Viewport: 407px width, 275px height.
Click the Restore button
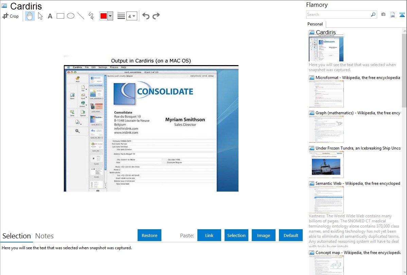coord(149,235)
